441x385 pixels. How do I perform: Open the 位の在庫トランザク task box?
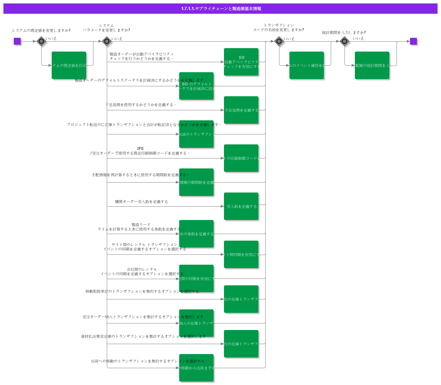[x=241, y=299]
